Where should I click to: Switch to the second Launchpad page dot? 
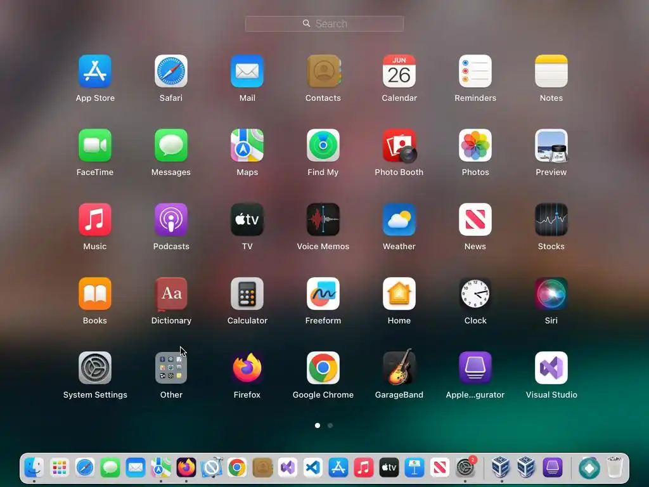tap(330, 425)
